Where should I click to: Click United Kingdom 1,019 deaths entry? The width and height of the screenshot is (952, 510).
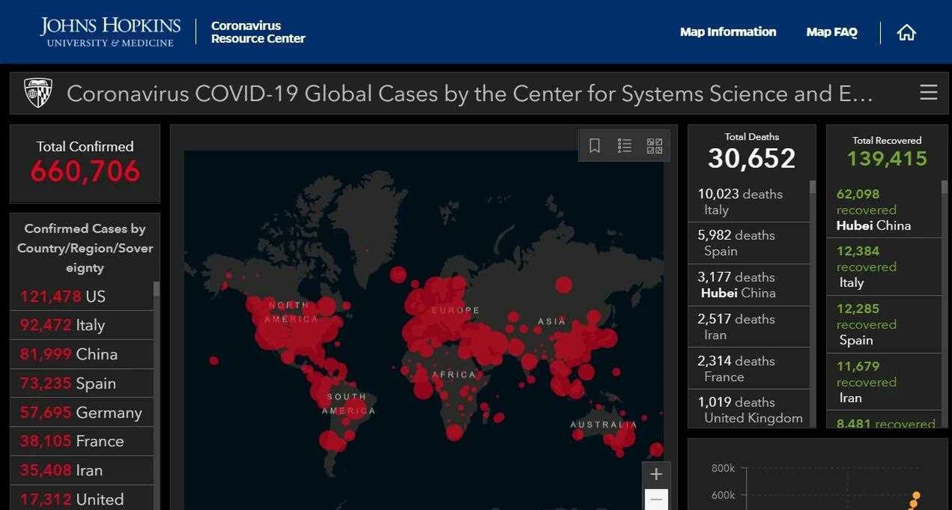749,409
